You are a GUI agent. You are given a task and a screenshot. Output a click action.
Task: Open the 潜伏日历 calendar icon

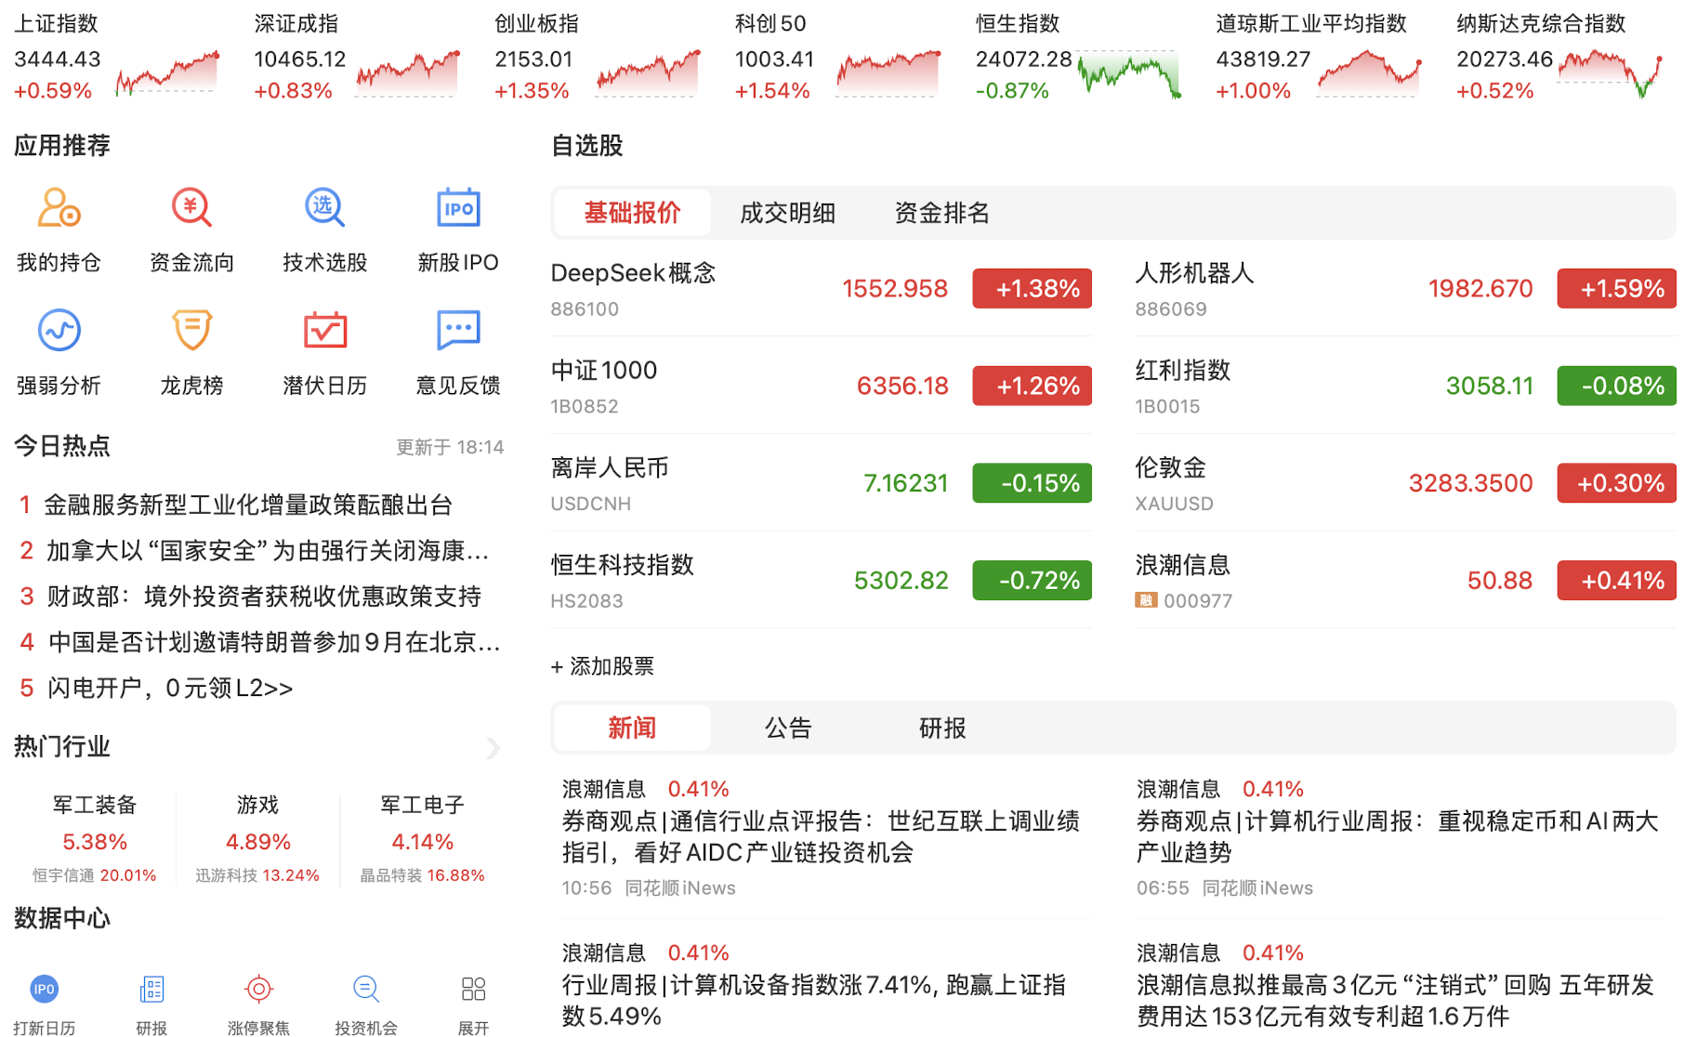[324, 331]
